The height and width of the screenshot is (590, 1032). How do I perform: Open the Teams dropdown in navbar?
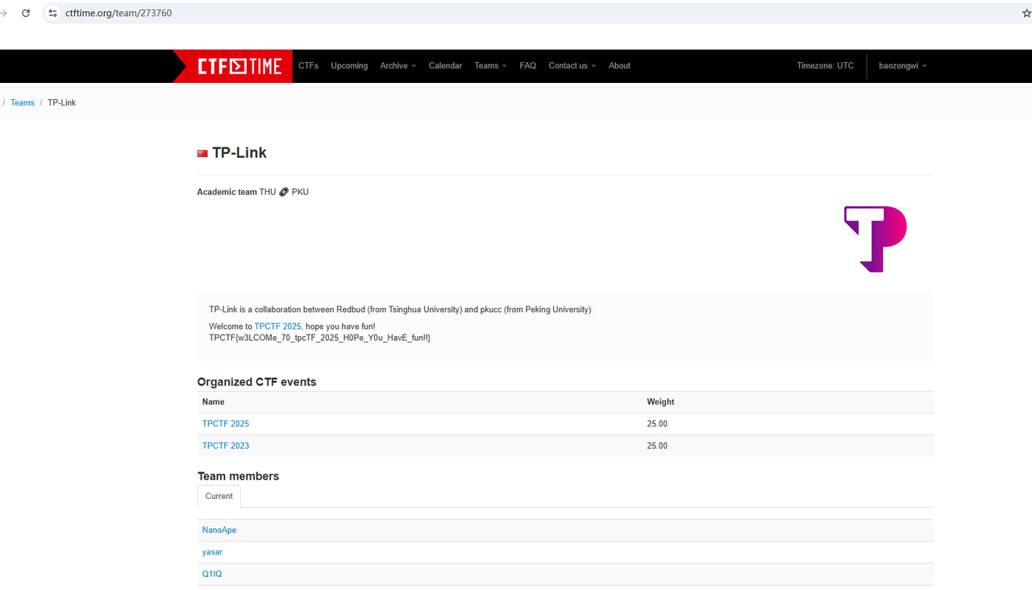pos(490,66)
